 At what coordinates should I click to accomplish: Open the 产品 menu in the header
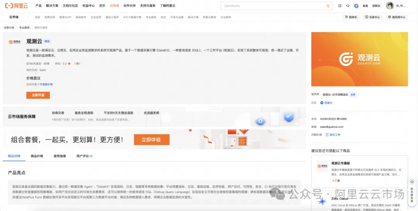coord(38,5)
